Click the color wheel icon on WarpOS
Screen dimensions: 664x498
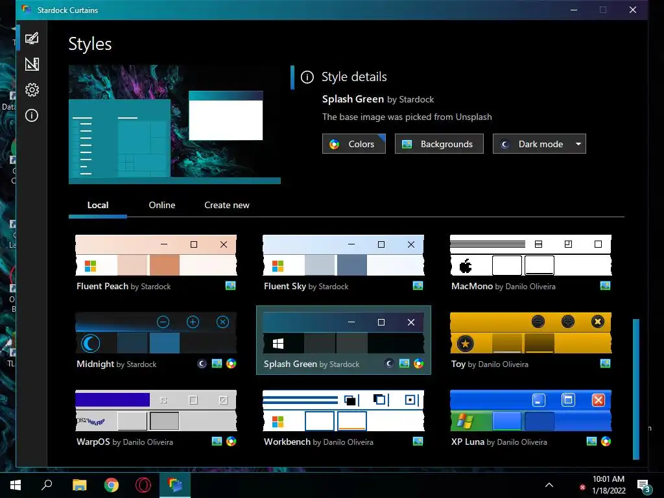pos(231,442)
